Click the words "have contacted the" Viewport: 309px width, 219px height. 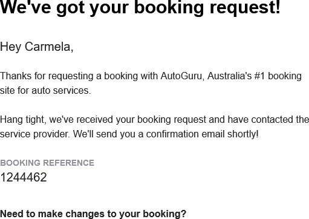tap(268, 120)
